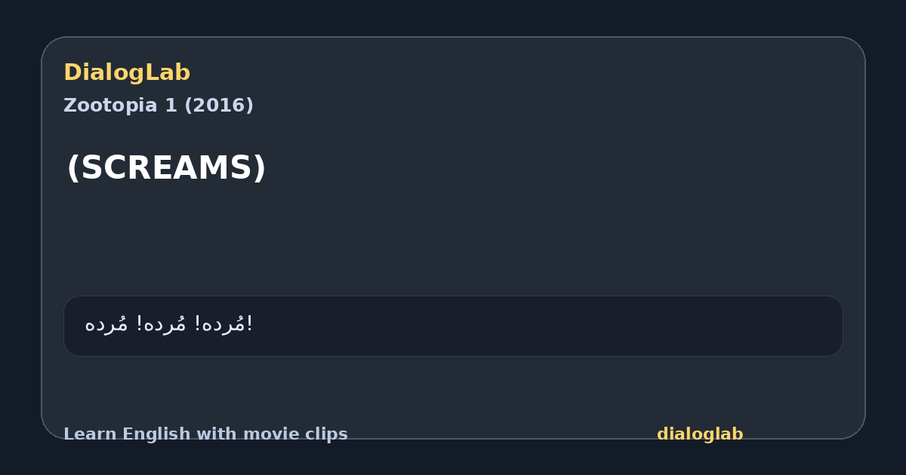Click the words movie clips in the footer
906x475 pixels.
[x=303, y=434]
